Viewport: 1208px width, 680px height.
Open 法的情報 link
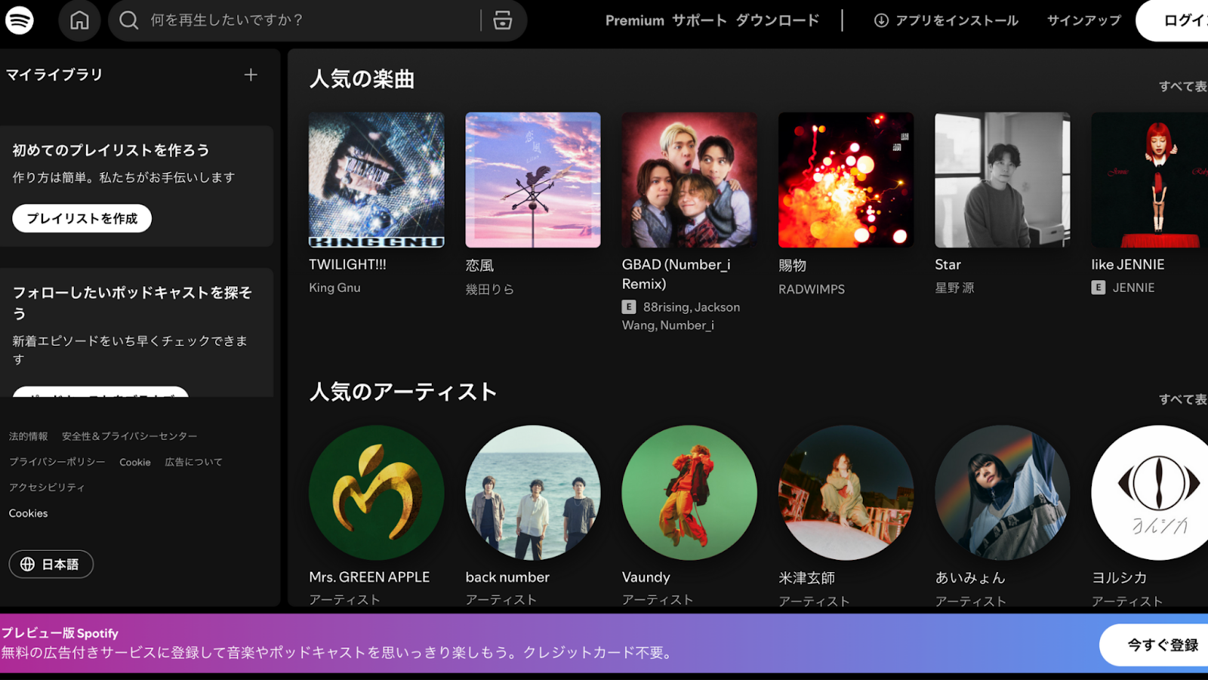(x=28, y=436)
